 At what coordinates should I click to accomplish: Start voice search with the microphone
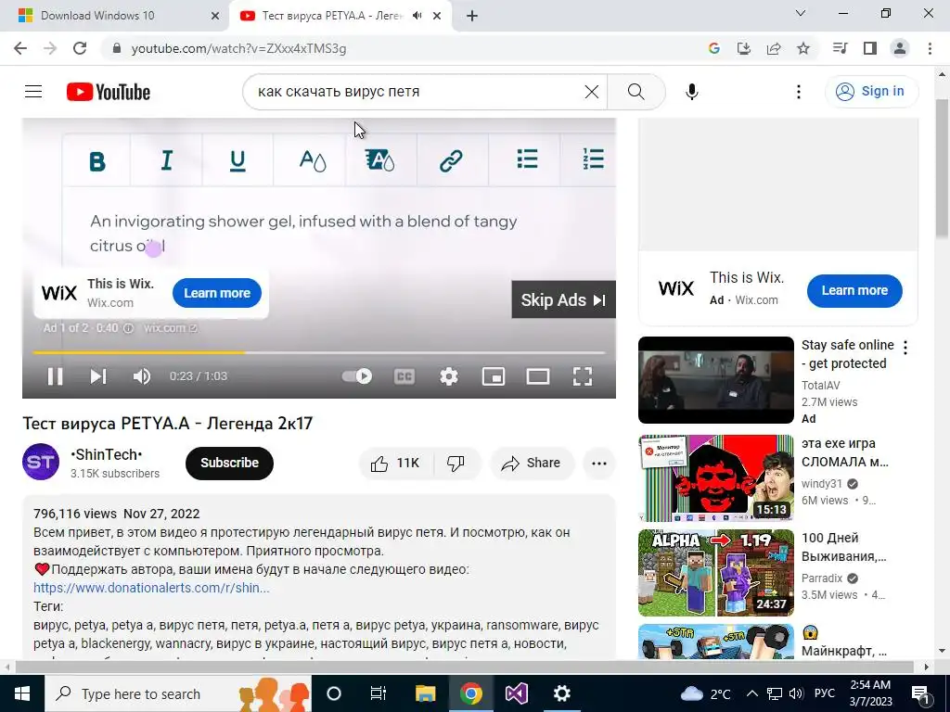coord(691,92)
